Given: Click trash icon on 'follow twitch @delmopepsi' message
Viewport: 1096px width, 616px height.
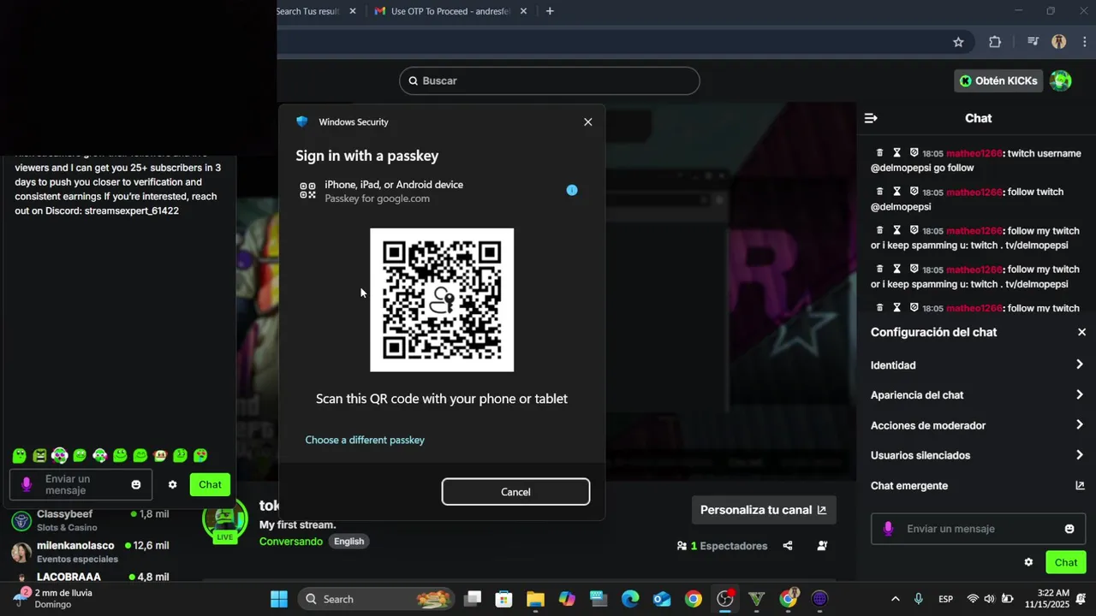Looking at the screenshot, I should (879, 192).
